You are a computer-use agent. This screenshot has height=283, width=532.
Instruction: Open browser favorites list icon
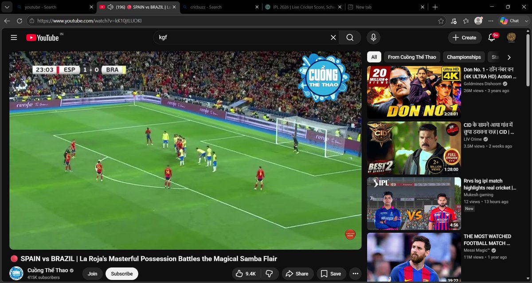[465, 21]
